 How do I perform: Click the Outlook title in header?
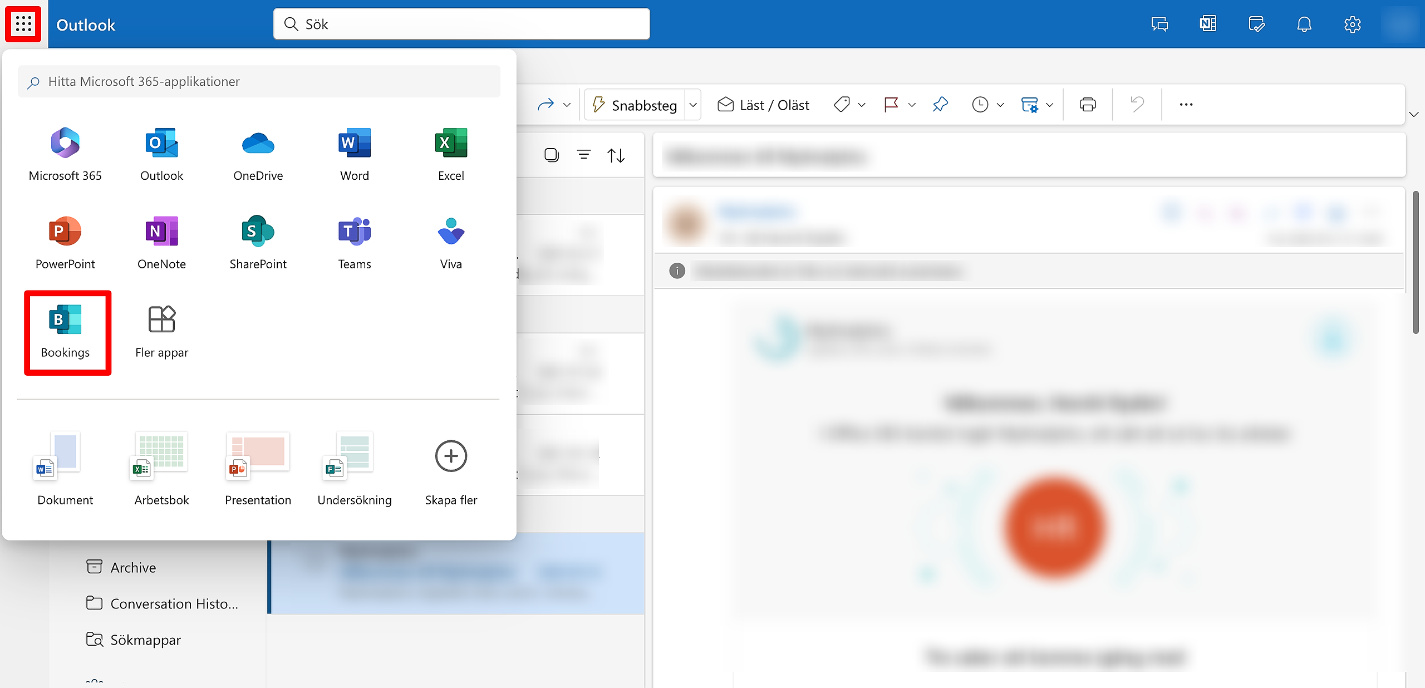(x=86, y=25)
